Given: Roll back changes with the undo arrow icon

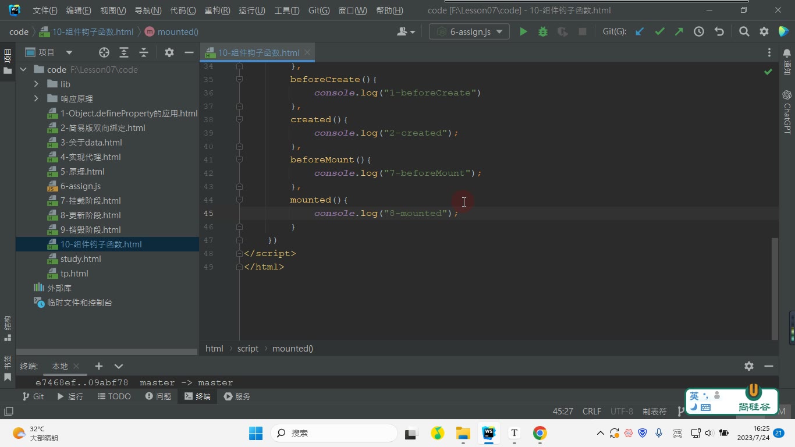Looking at the screenshot, I should (719, 32).
